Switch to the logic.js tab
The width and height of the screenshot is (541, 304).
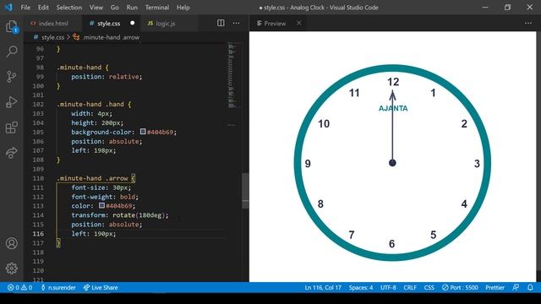tap(169, 23)
